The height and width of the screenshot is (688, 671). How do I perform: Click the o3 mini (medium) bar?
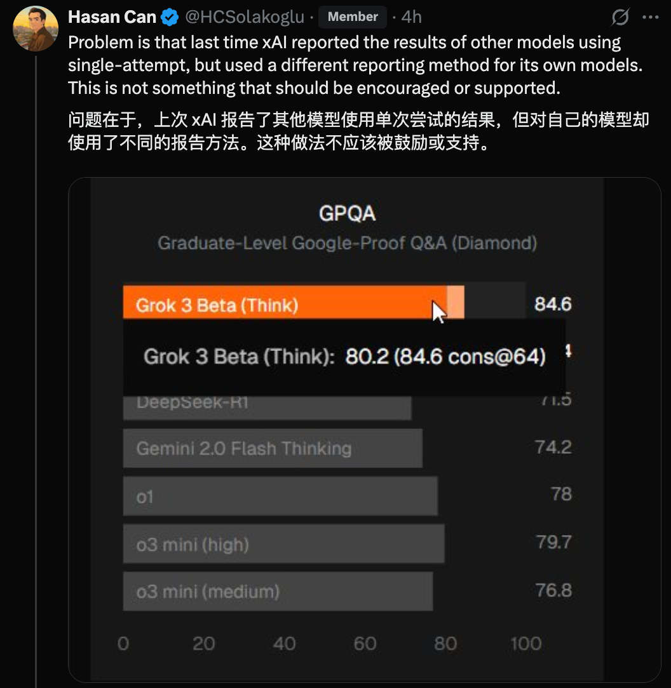pyautogui.click(x=278, y=591)
